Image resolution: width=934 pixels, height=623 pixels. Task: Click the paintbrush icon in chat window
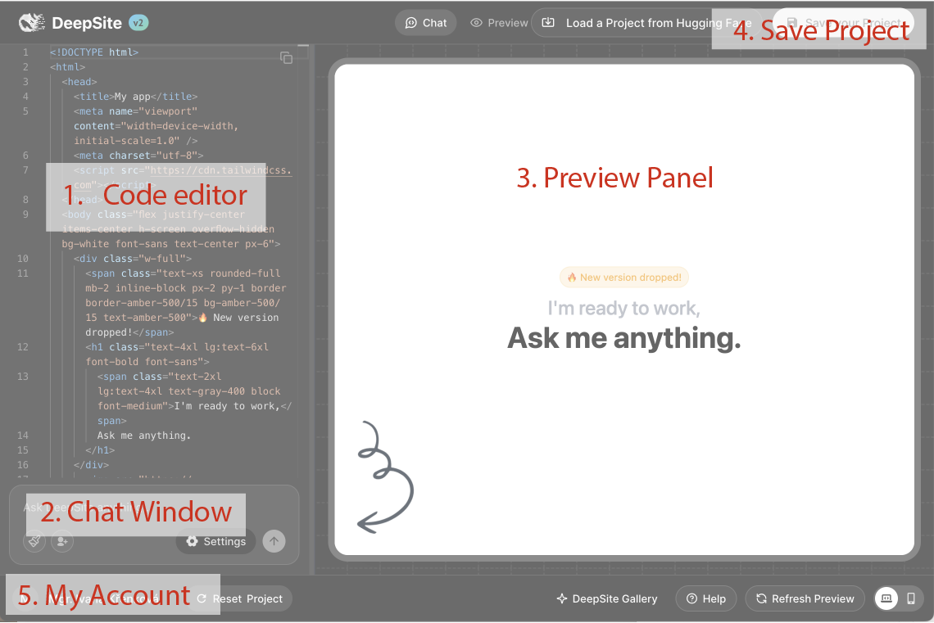(34, 541)
